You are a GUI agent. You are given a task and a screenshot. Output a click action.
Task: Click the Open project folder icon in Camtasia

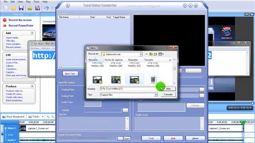(14, 8)
